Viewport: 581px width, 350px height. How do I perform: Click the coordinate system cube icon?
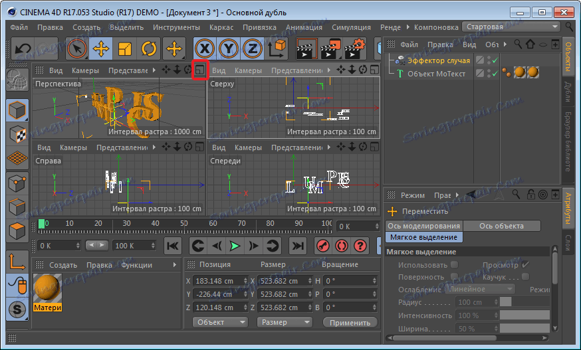(x=277, y=48)
